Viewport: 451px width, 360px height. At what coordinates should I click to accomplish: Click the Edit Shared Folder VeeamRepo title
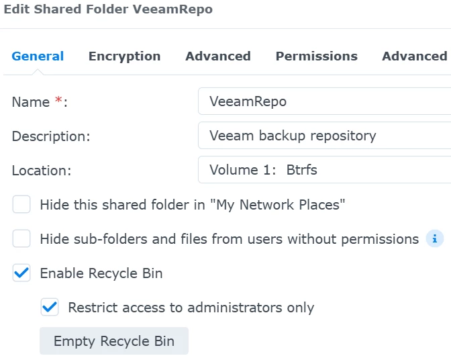click(109, 11)
